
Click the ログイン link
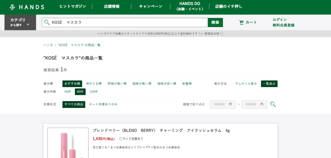(280, 20)
